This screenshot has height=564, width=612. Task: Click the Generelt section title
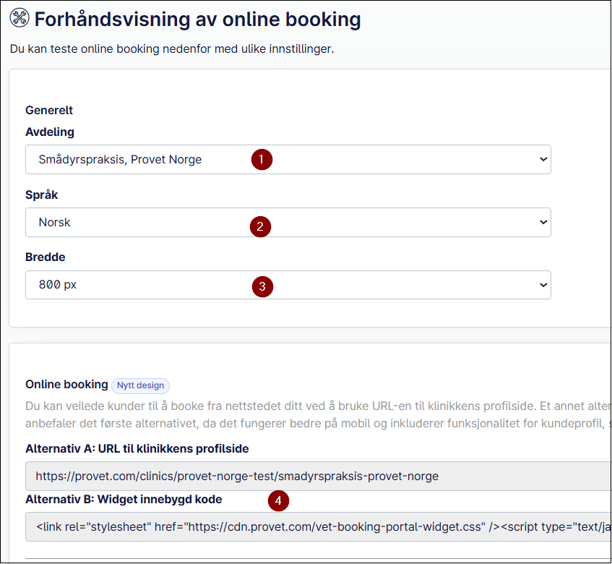(49, 111)
